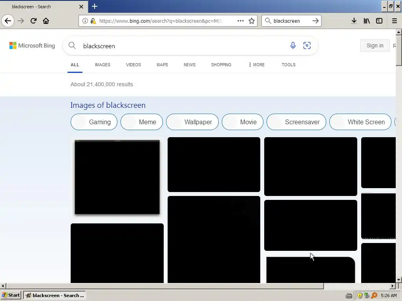Viewport: 402px width, 301px height.
Task: Click the blackscreen - Search taskbar button
Action: pos(54,296)
